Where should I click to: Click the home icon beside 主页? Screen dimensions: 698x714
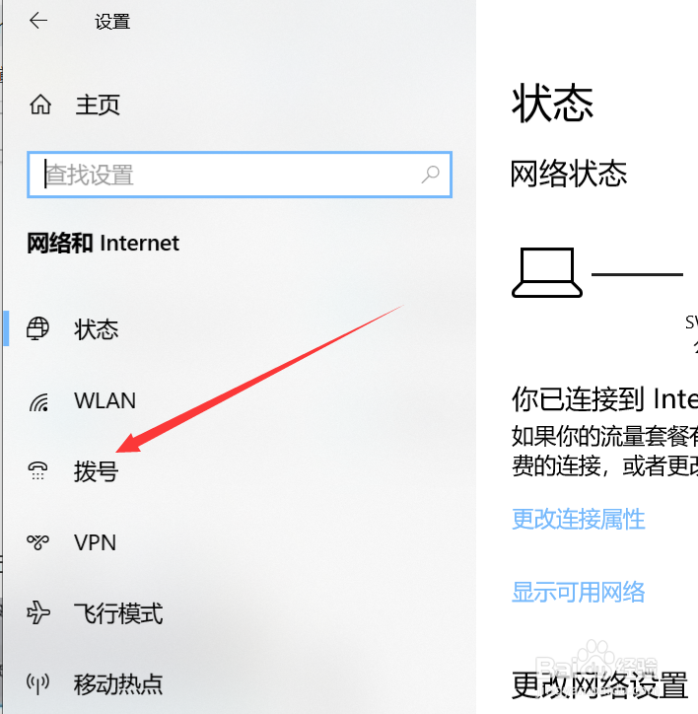pos(40,105)
